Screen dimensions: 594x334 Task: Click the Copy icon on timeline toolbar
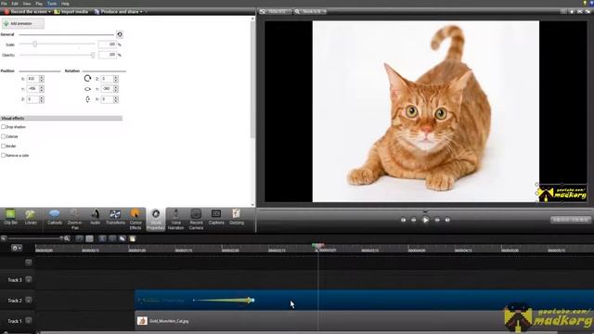(122, 238)
